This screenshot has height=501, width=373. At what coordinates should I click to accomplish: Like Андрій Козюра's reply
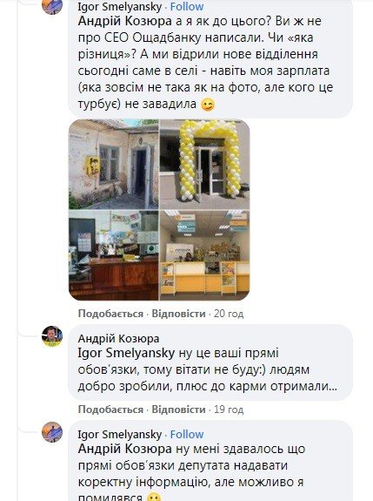[110, 410]
